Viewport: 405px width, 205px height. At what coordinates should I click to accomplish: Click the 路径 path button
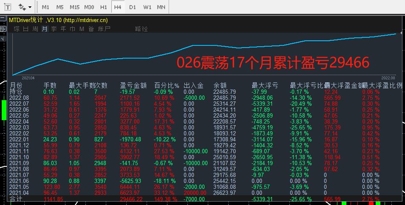[141, 29]
